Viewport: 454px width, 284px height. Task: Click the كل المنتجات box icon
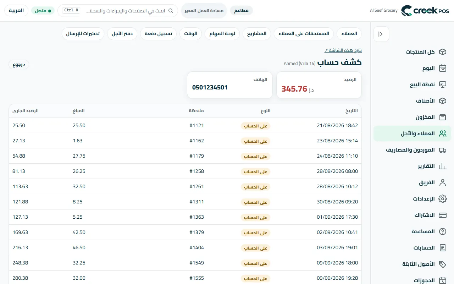(442, 52)
